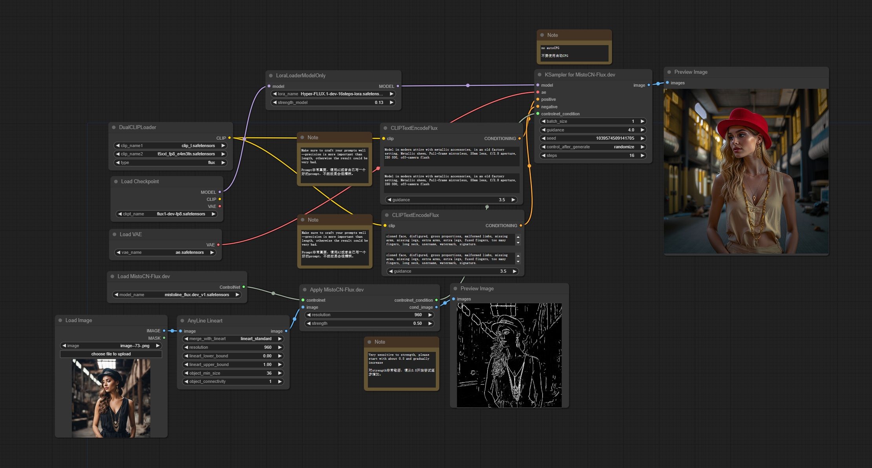Increase object_min_size with right arrow
This screenshot has height=468, width=872.
pos(280,373)
